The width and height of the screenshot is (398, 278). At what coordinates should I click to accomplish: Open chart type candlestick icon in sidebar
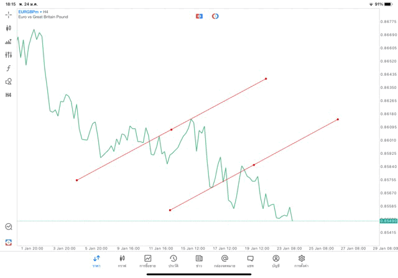[x=9, y=28]
